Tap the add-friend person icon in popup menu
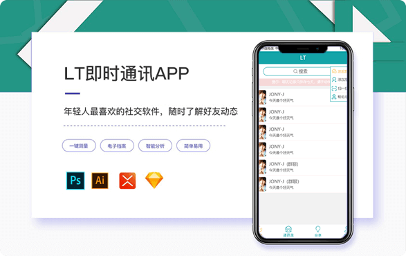Viewport: 406px width, 256px height. (334, 80)
